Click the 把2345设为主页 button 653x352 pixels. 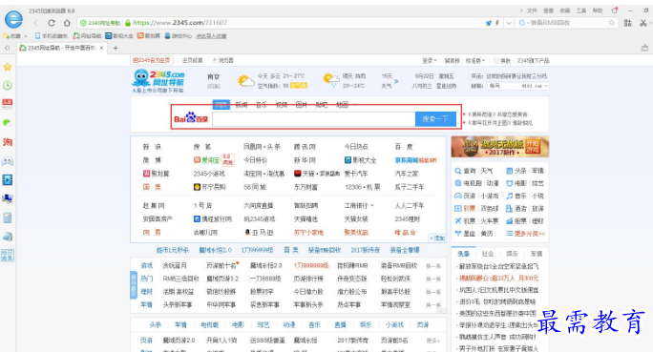(151, 60)
